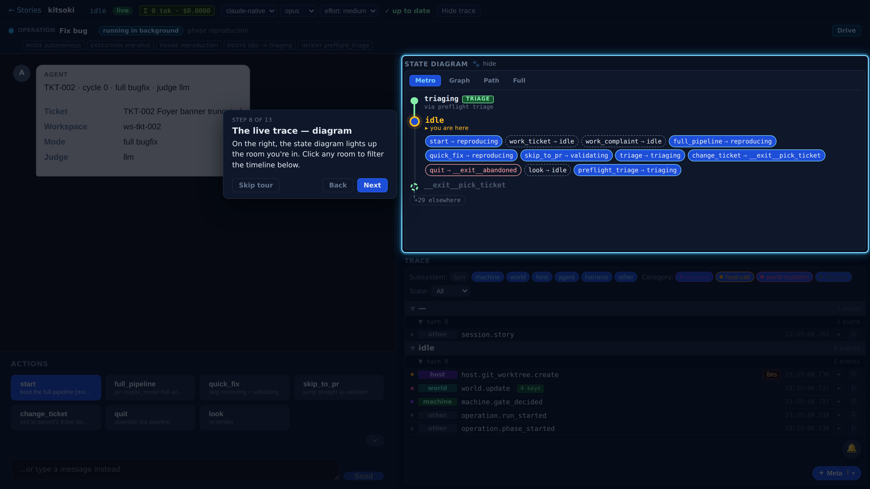Expand operation.phase_started row plus icon
This screenshot has width=870, height=489.
point(838,429)
